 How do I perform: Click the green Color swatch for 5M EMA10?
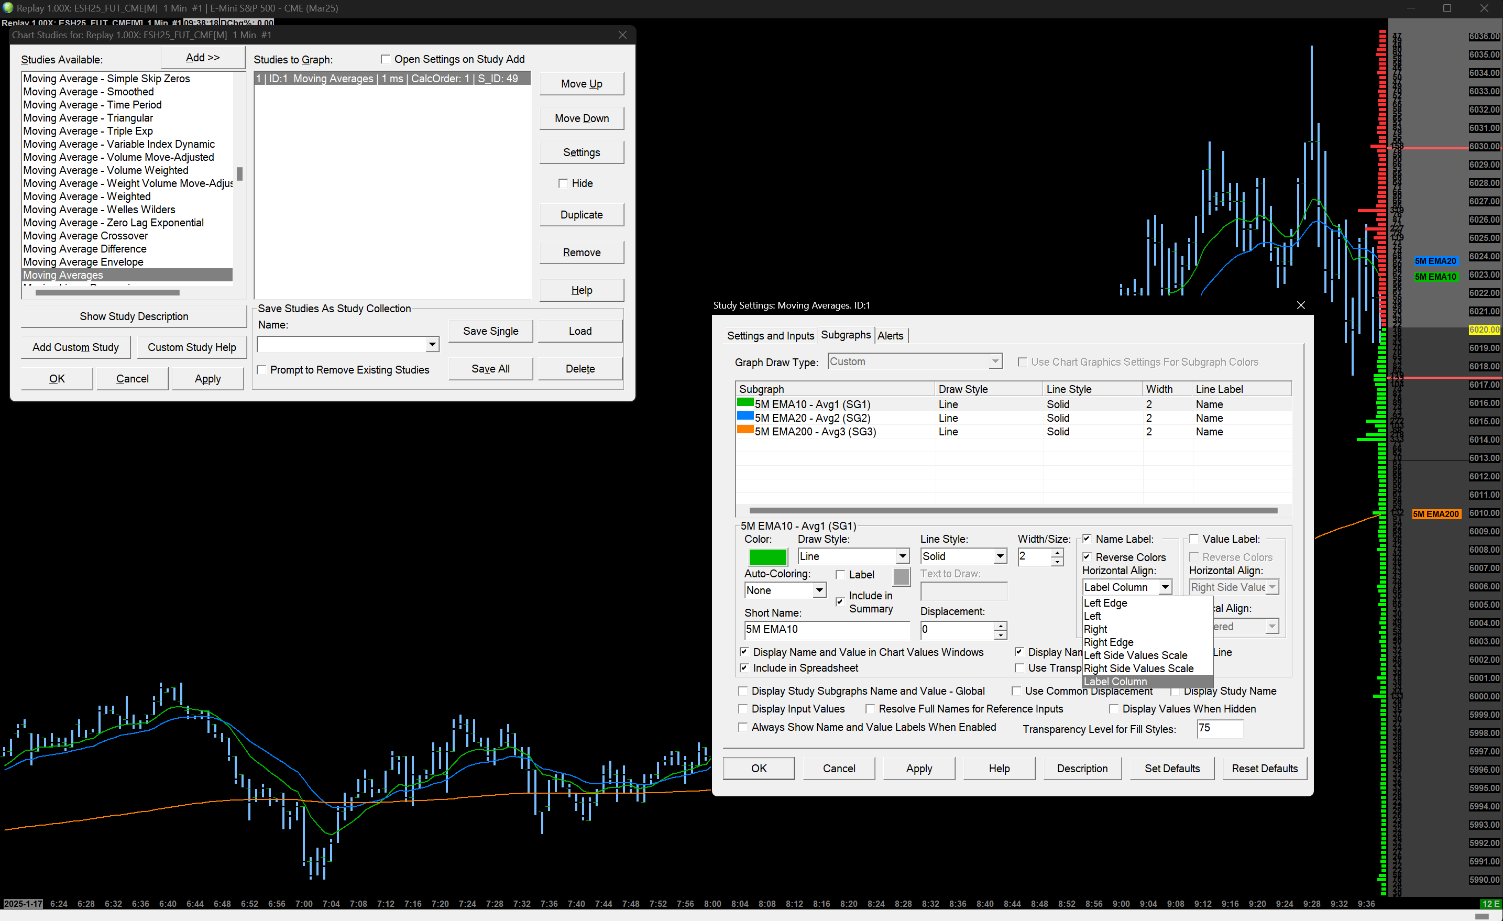pyautogui.click(x=767, y=557)
